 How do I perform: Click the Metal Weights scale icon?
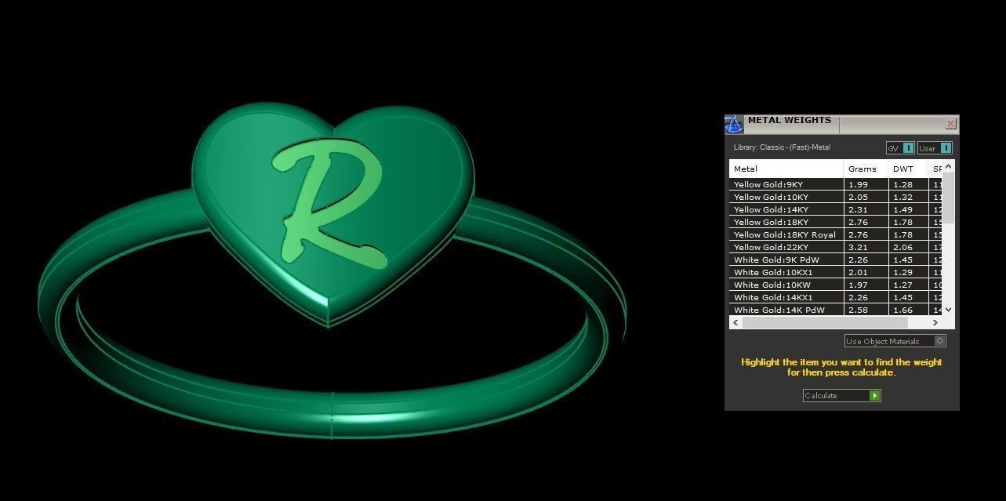point(733,124)
